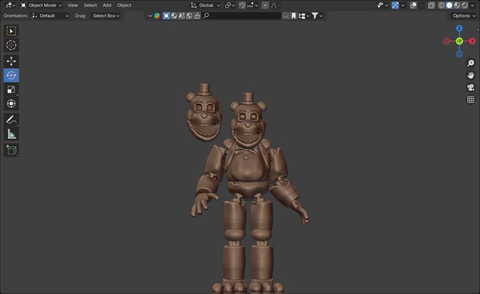The height and width of the screenshot is (294, 480).
Task: Open the Drag Select Box dropdown
Action: pos(106,16)
